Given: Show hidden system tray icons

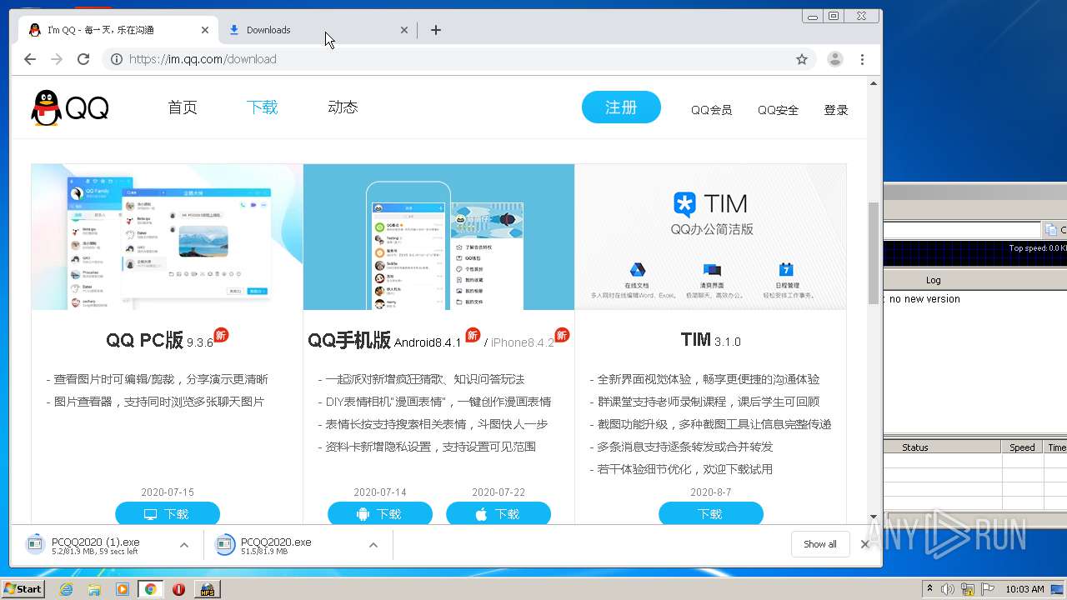Looking at the screenshot, I should [x=929, y=589].
